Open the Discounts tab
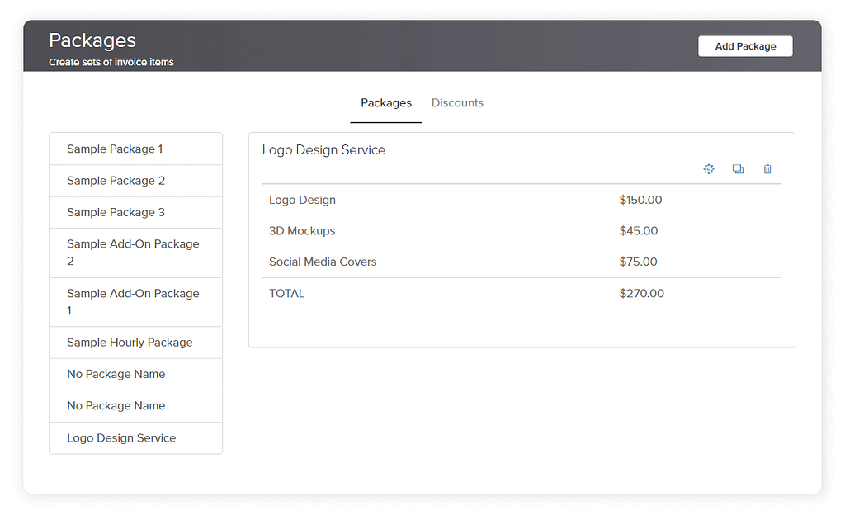The width and height of the screenshot is (845, 515). click(x=457, y=103)
